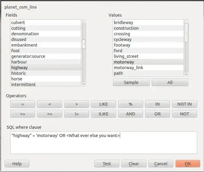The height and width of the screenshot is (172, 204).
Task: Click the IN operator button
Action: coord(158,104)
